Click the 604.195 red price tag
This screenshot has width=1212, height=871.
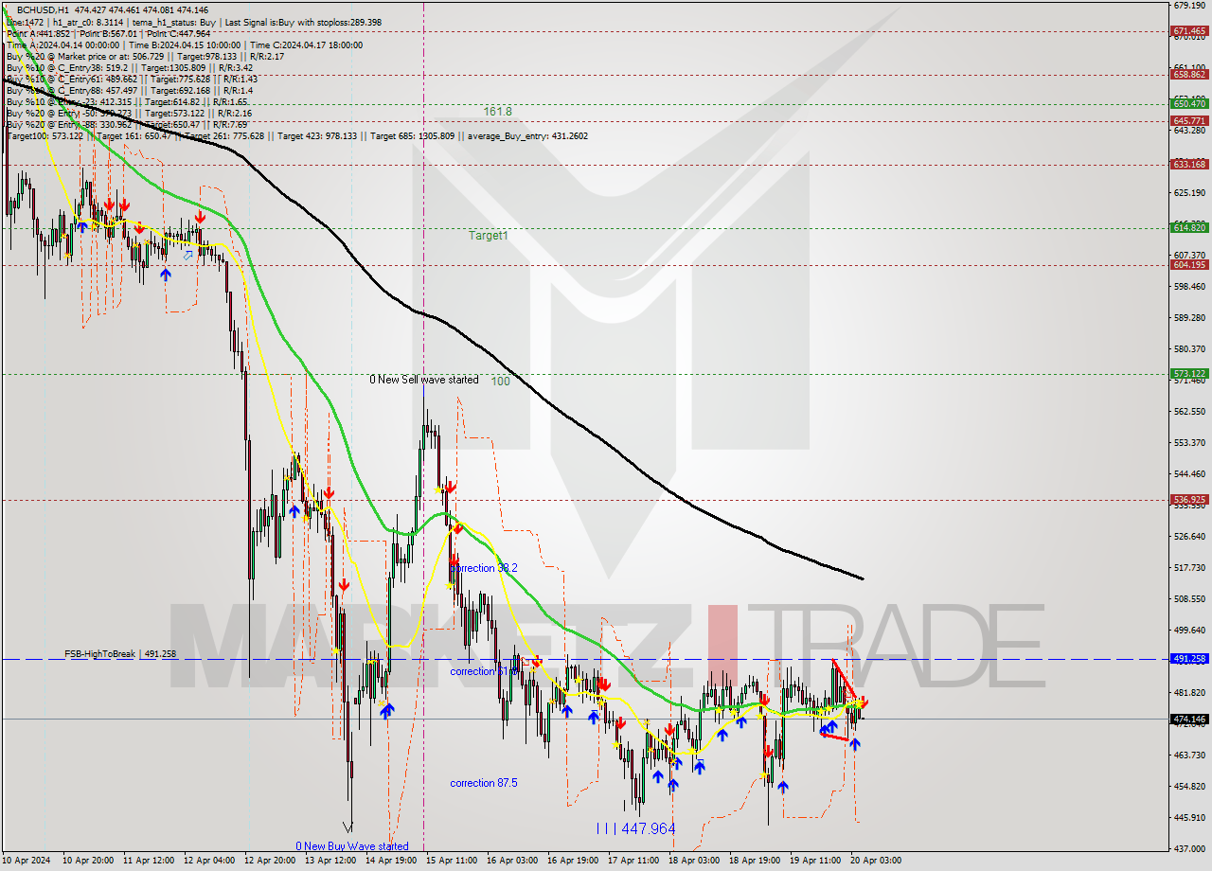tap(1188, 264)
